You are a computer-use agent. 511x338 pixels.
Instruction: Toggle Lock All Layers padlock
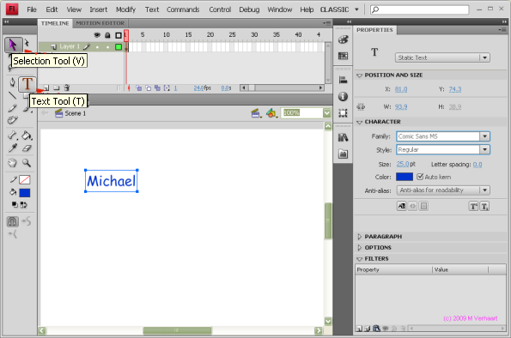(107, 35)
